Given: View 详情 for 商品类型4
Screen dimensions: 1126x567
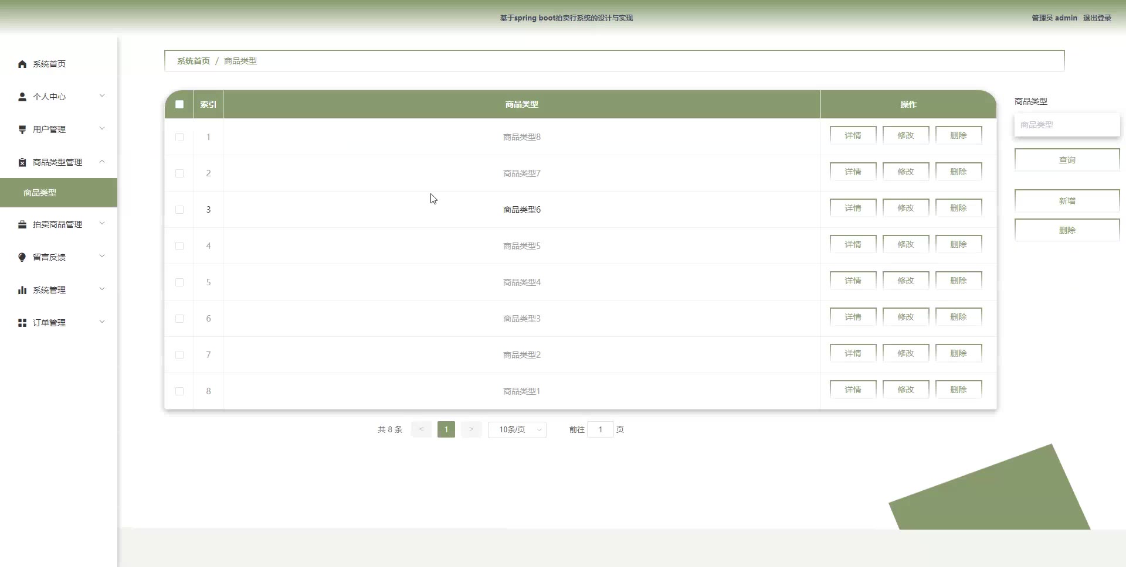Looking at the screenshot, I should click(x=853, y=281).
